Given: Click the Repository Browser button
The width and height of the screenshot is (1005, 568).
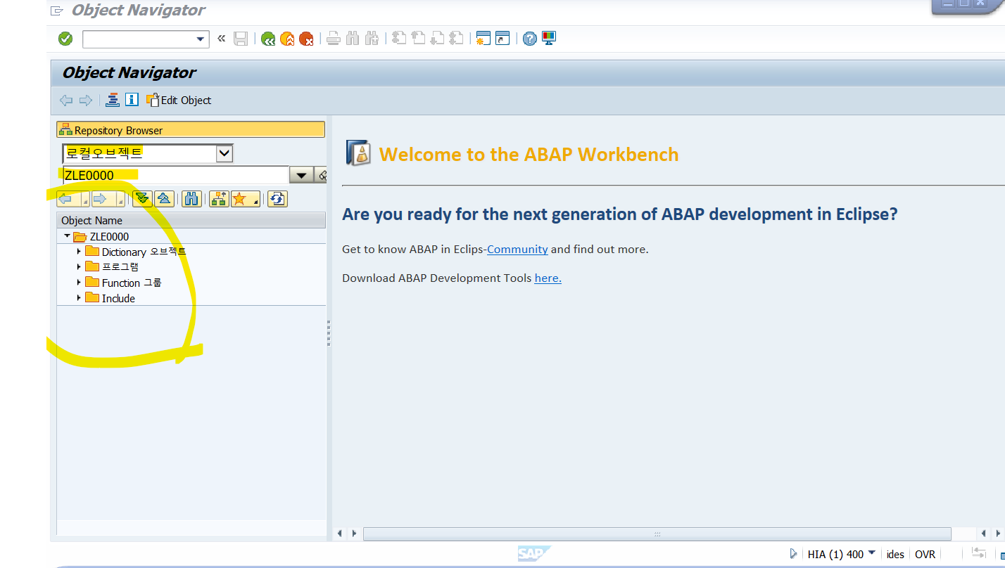Looking at the screenshot, I should [x=191, y=130].
